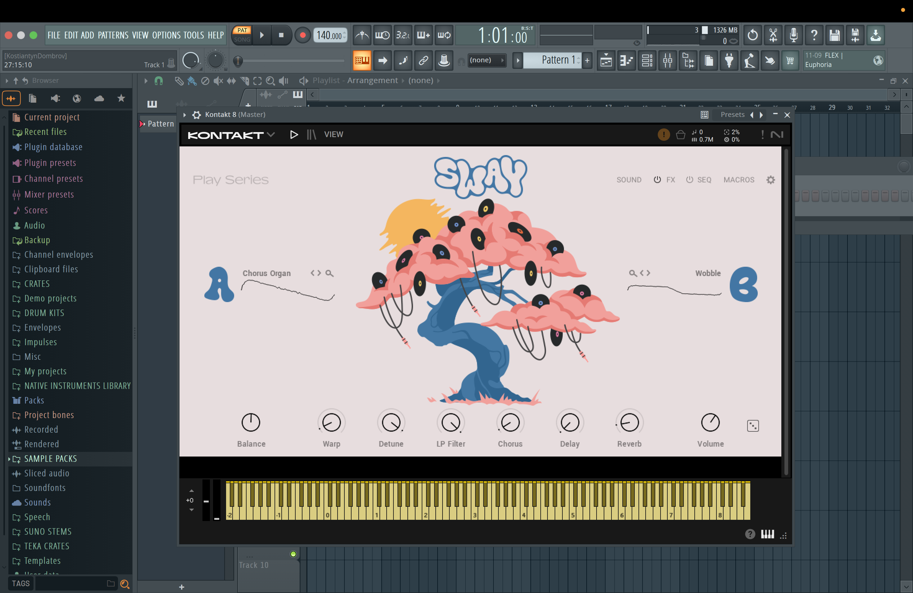Screen dimensions: 913x593
Task: Switch PAT/SONG playback mode
Action: click(242, 35)
